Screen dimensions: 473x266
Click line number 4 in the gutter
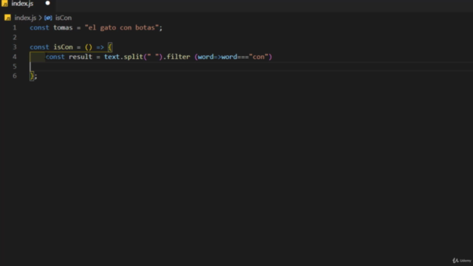pos(15,57)
